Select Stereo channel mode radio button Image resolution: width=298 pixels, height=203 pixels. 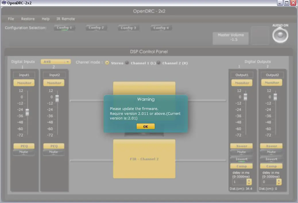107,63
